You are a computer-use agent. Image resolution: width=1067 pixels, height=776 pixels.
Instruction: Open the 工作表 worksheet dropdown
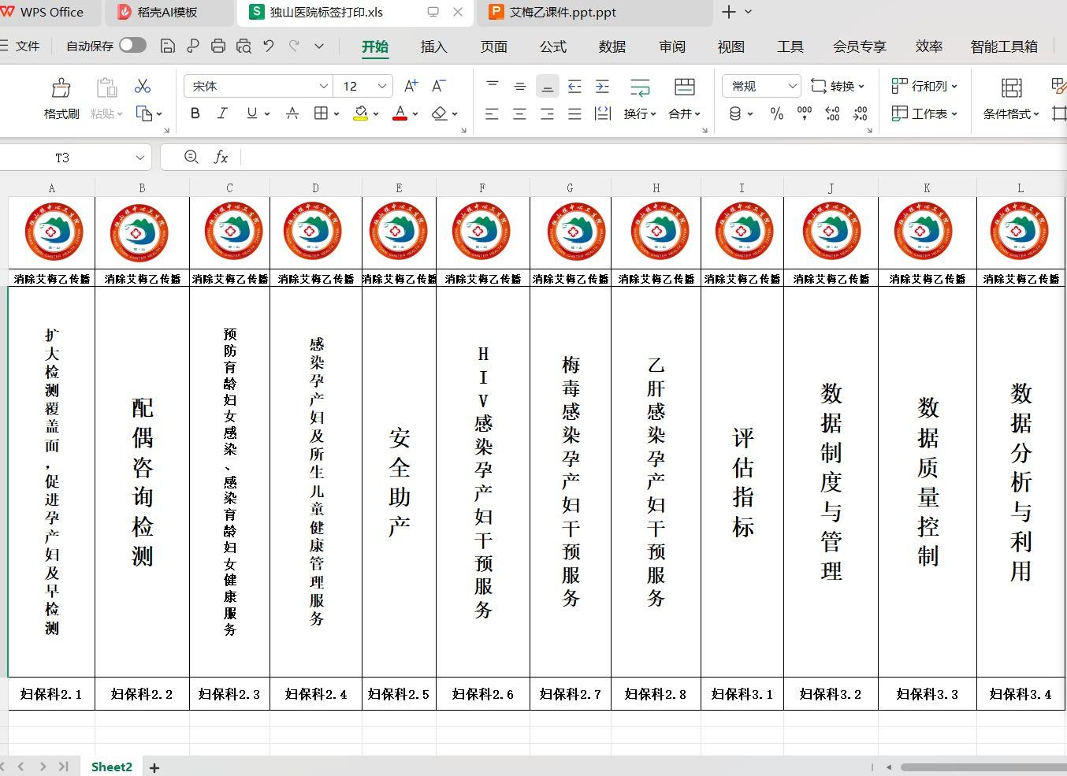click(924, 113)
